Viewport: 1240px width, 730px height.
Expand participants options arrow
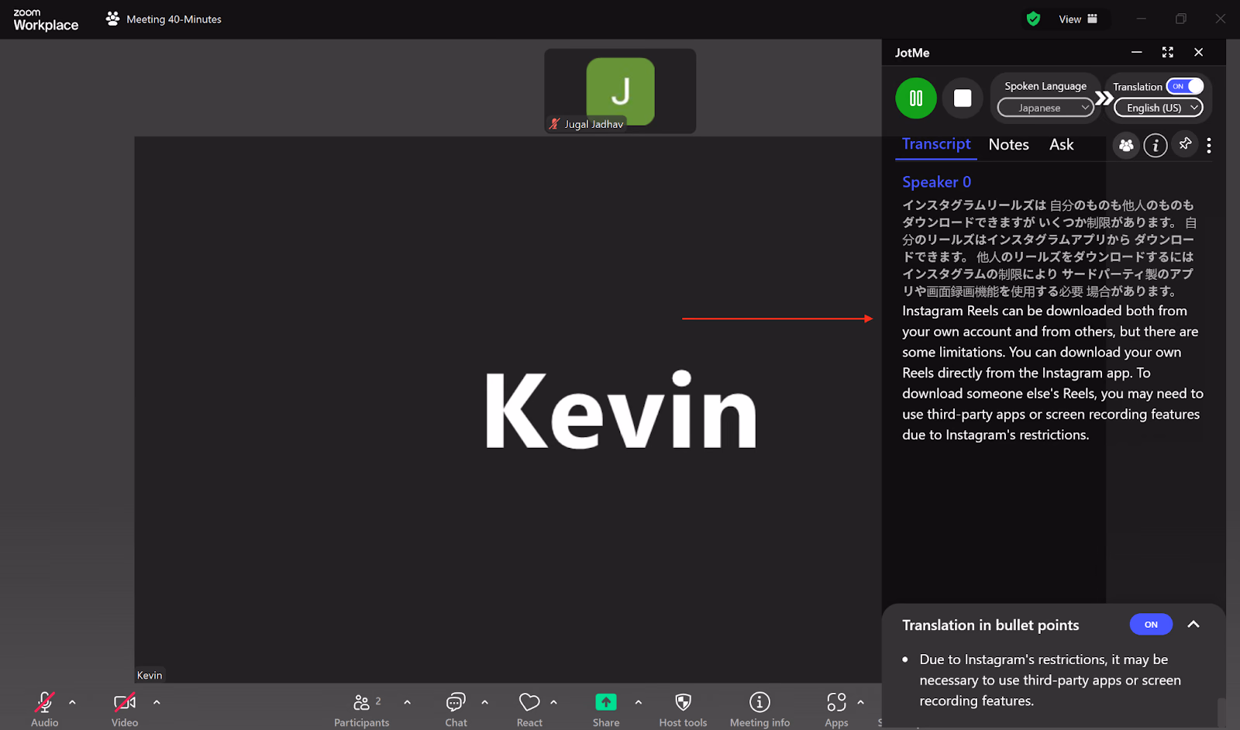[407, 702]
